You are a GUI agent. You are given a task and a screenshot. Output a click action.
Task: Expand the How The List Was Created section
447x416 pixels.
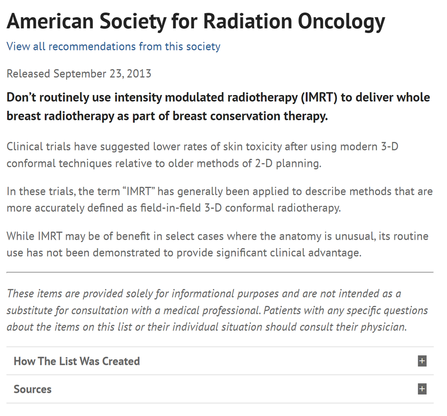[x=77, y=361]
